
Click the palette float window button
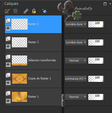(x=105, y=4)
